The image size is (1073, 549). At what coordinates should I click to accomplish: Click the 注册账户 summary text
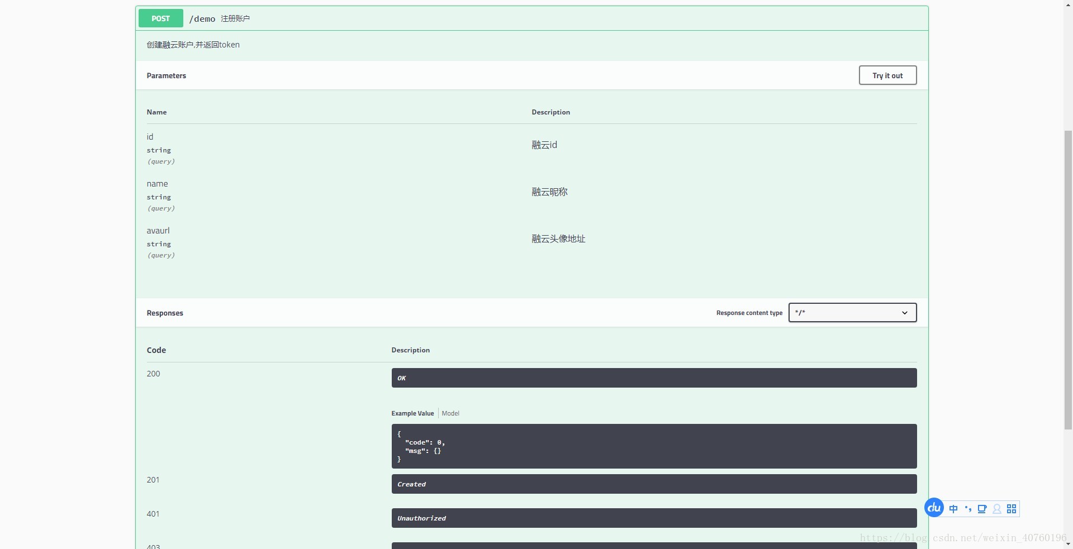pos(235,18)
